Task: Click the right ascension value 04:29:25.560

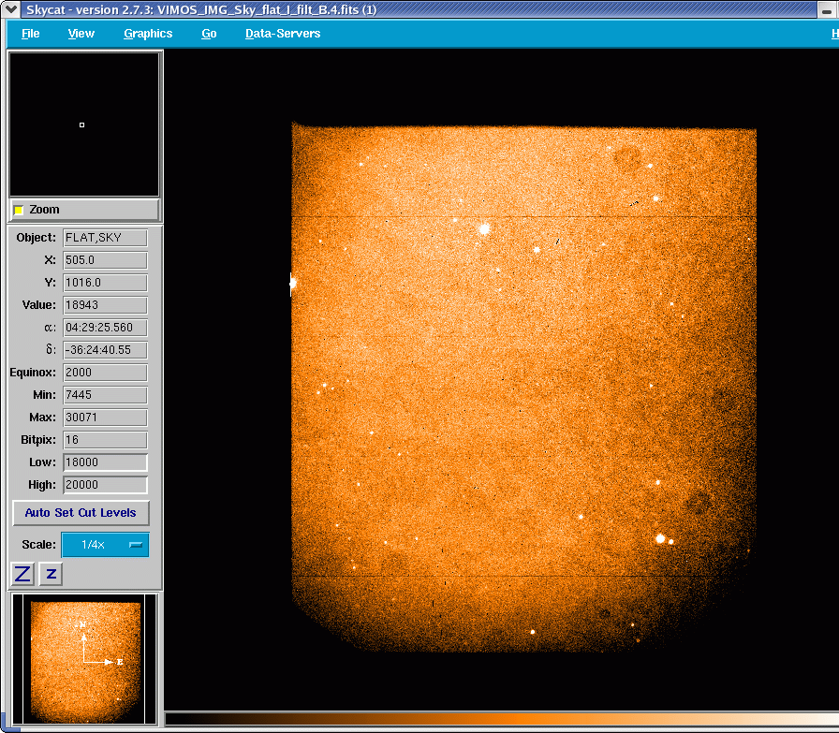Action: pyautogui.click(x=106, y=328)
